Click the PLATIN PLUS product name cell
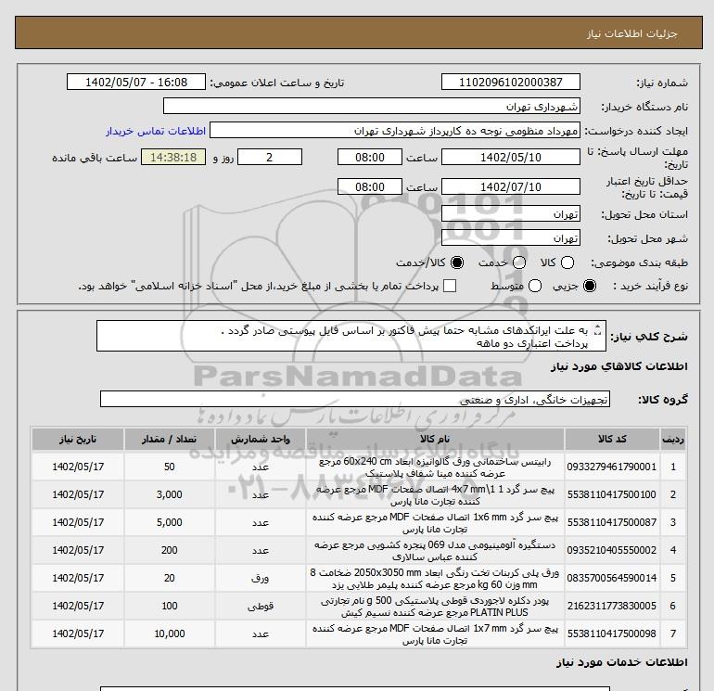 pos(435,607)
